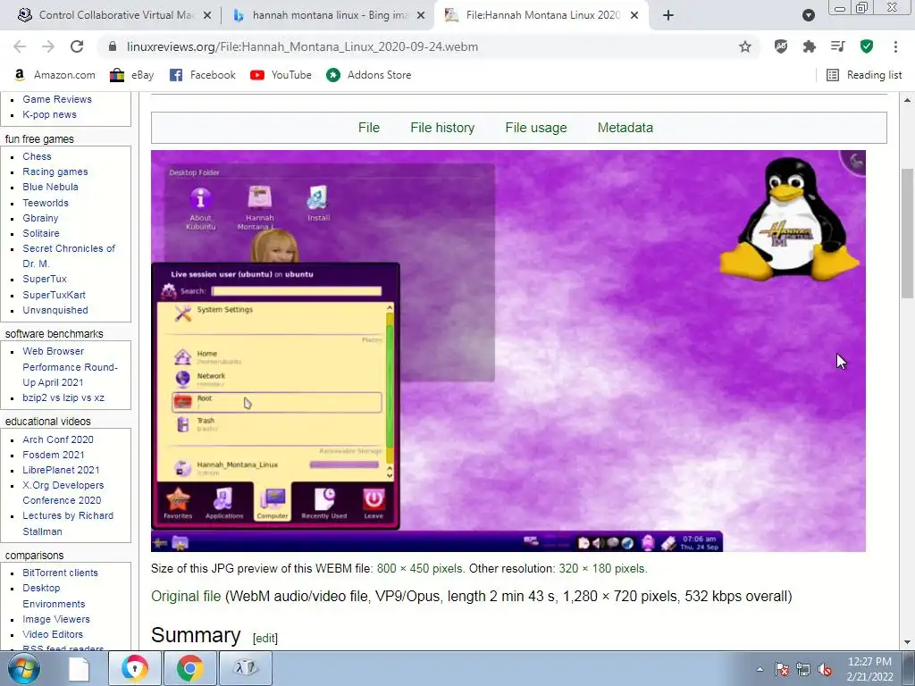The height and width of the screenshot is (686, 915).
Task: Click the scrollbar down arrow
Action: [908, 642]
